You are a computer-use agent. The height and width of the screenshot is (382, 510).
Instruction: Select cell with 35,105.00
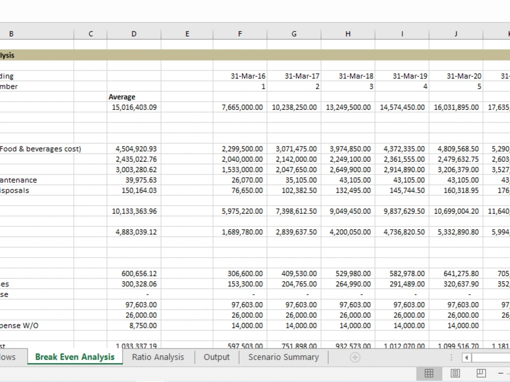[294, 180]
